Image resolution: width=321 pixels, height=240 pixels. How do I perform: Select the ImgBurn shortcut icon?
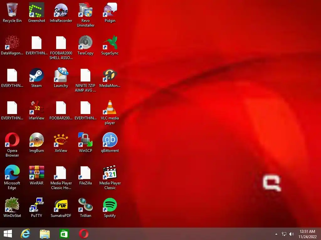tap(36, 140)
